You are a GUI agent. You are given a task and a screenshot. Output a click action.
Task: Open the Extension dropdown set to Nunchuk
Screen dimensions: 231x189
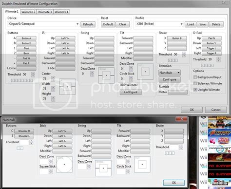tap(170, 73)
